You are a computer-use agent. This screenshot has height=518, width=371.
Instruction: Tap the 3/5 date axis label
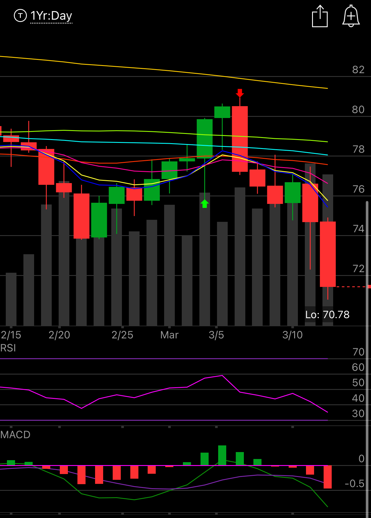pos(216,335)
